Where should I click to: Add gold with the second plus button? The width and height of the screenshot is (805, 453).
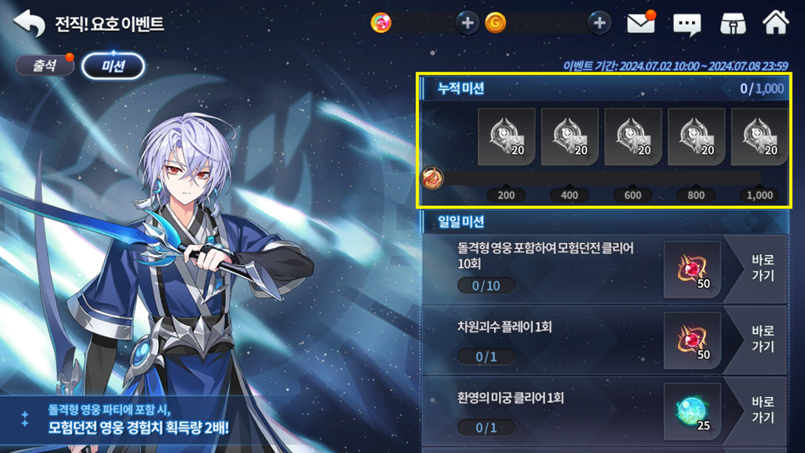pyautogui.click(x=599, y=23)
